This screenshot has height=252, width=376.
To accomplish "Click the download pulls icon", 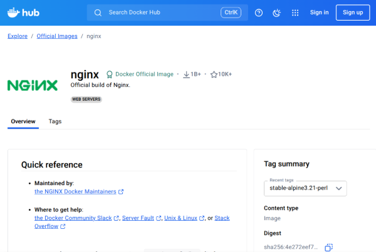I will [x=186, y=74].
